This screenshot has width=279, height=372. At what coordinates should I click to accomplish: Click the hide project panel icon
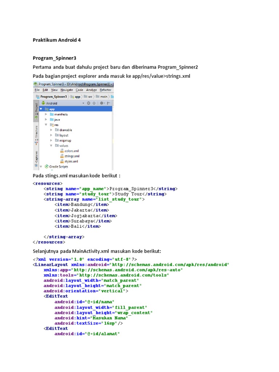point(108,103)
